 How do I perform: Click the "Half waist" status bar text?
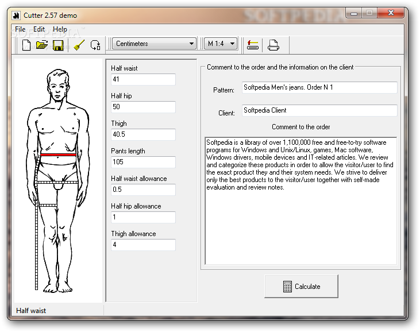click(31, 311)
